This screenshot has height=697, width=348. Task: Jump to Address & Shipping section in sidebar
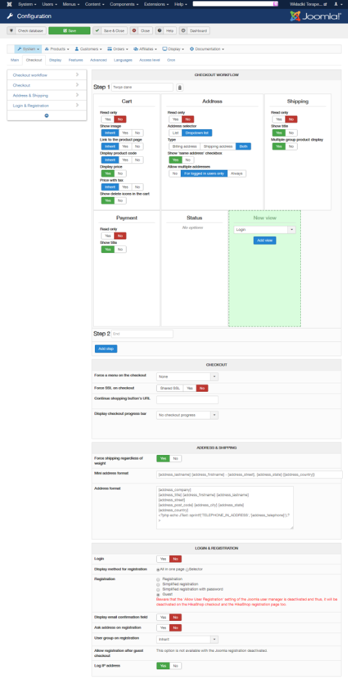[46, 95]
